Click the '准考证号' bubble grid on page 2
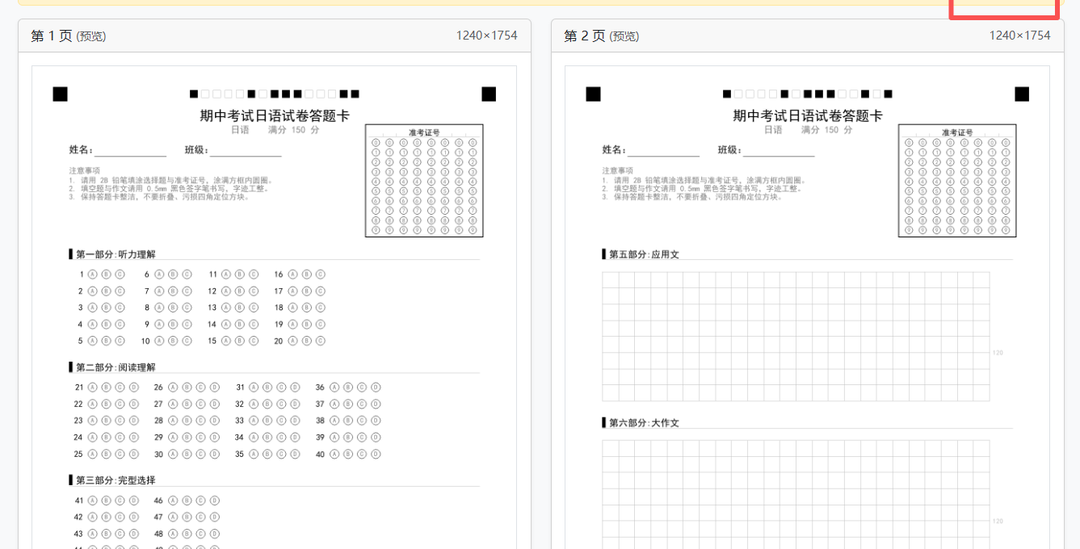This screenshot has height=549, width=1080. [x=957, y=181]
